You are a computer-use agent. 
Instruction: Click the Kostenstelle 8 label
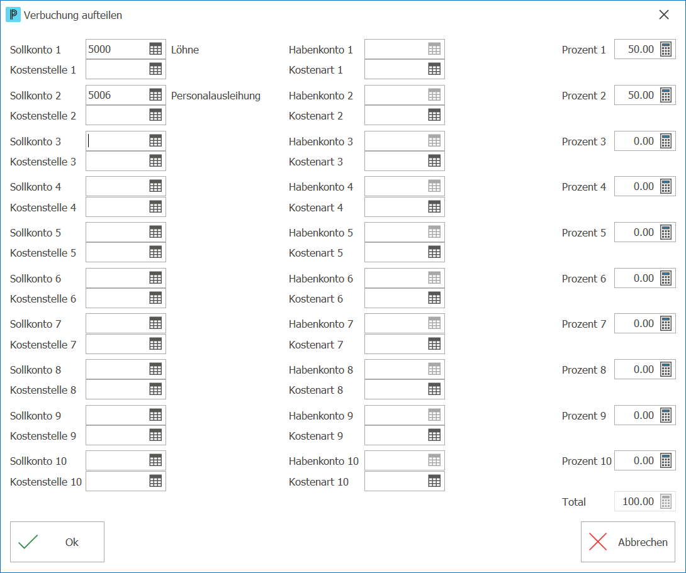(x=43, y=390)
